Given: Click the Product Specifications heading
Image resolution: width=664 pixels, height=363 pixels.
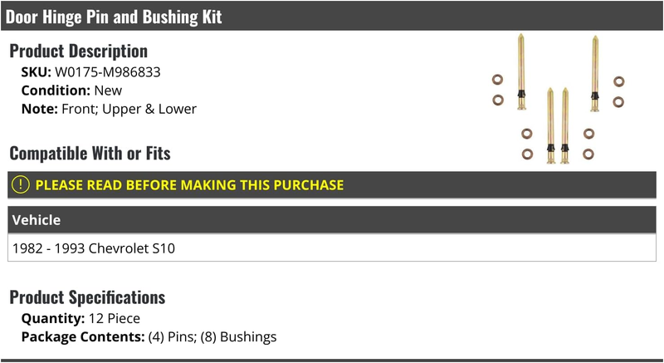Looking at the screenshot, I should [x=87, y=297].
